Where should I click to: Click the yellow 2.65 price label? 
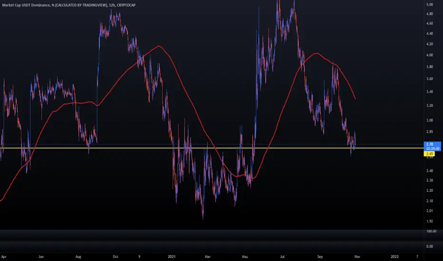tap(429, 154)
